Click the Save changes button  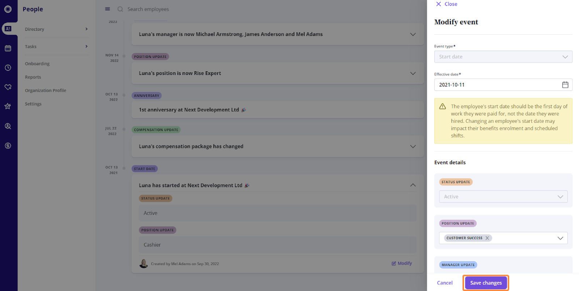click(486, 283)
